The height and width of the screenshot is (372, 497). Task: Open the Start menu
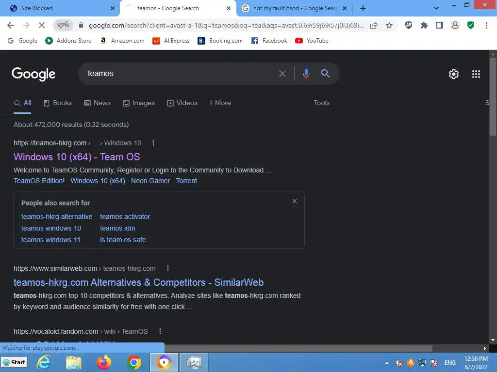(14, 362)
